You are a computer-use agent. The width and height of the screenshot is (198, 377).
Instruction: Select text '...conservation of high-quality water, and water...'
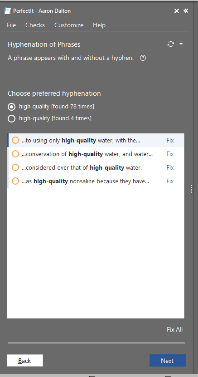coord(87,154)
